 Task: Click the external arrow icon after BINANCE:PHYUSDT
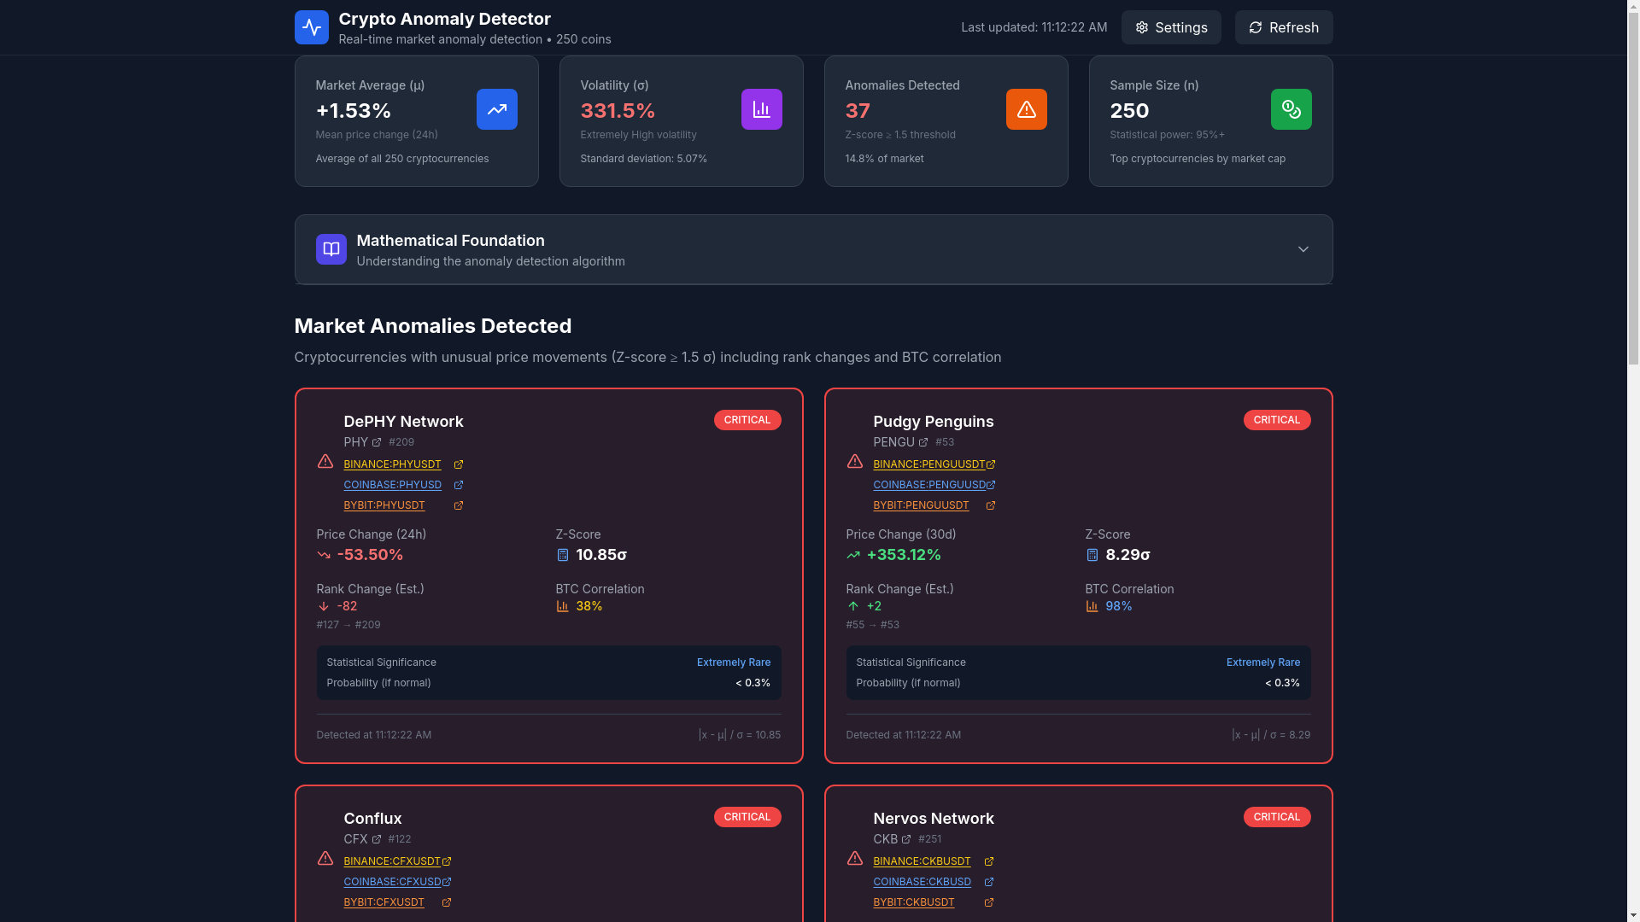click(x=459, y=464)
